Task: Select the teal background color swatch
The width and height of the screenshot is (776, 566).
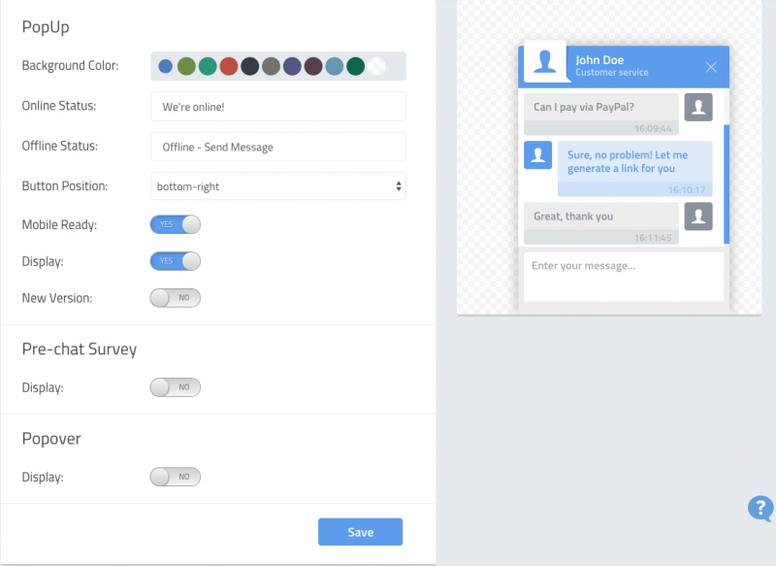Action: (x=207, y=66)
